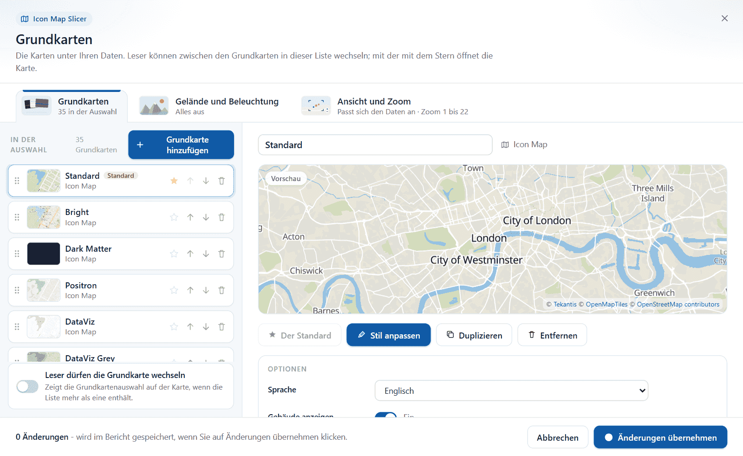743x456 pixels.
Task: Open the OpenMapTiles attribution link
Action: (606, 305)
